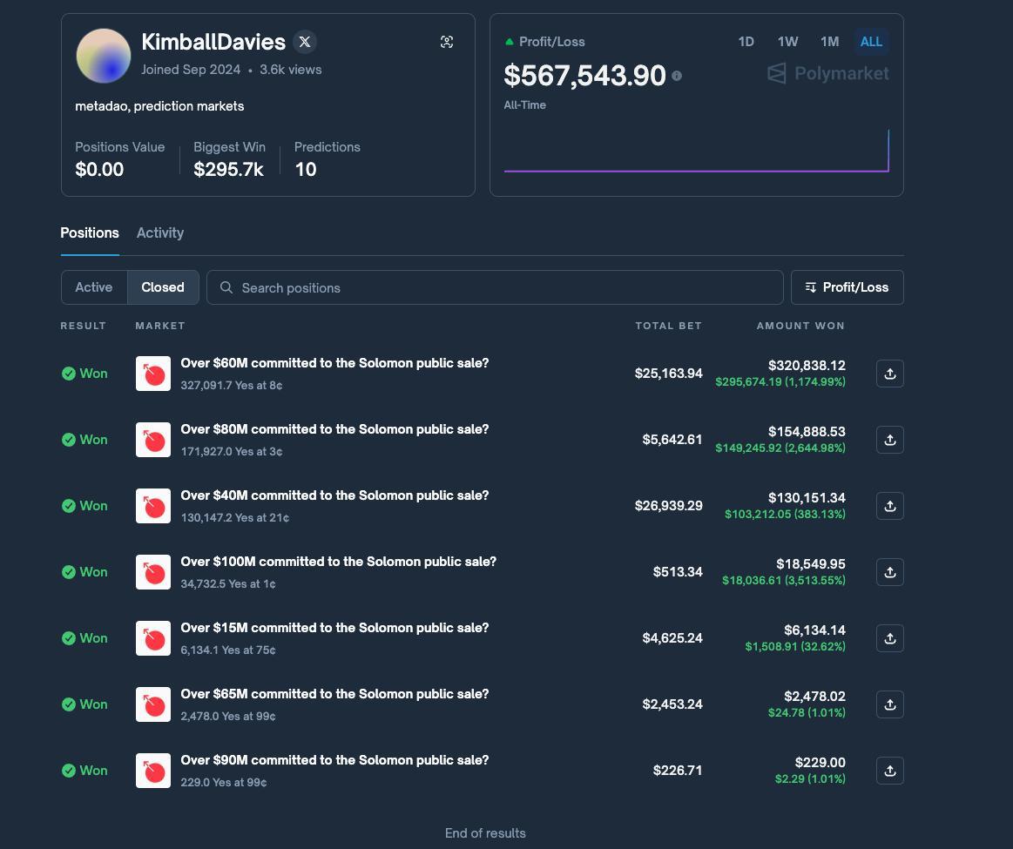Click the 'End of results' text
Viewport: 1013px width, 849px height.
click(x=485, y=833)
